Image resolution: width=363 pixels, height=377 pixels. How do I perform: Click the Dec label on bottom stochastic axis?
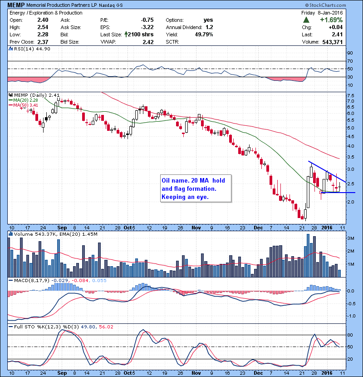point(258,373)
